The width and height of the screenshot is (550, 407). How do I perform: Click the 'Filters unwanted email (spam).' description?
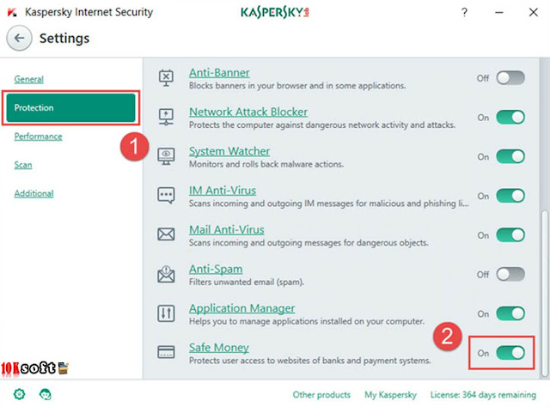(247, 282)
